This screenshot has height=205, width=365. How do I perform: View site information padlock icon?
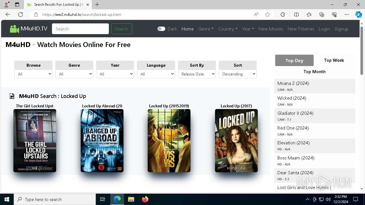36,15
